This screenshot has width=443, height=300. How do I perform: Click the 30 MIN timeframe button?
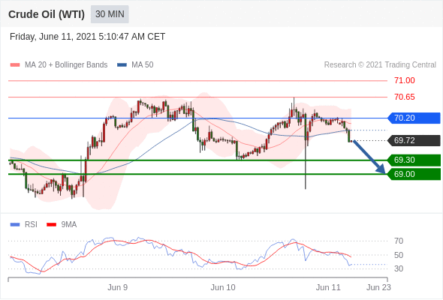110,14
